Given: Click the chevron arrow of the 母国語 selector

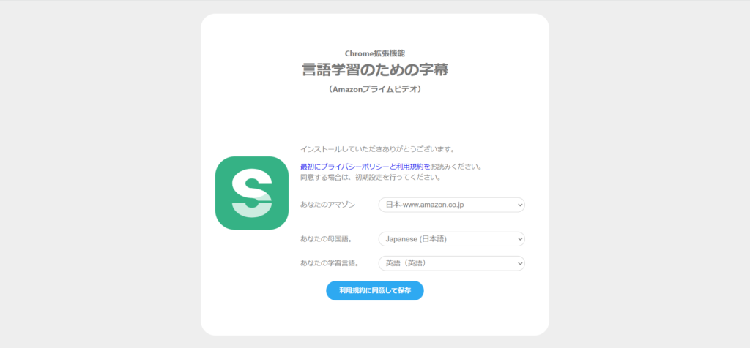Looking at the screenshot, I should click(521, 238).
